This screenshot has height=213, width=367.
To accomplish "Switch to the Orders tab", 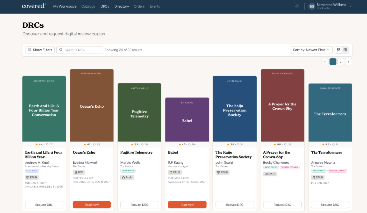I will pos(139,6).
